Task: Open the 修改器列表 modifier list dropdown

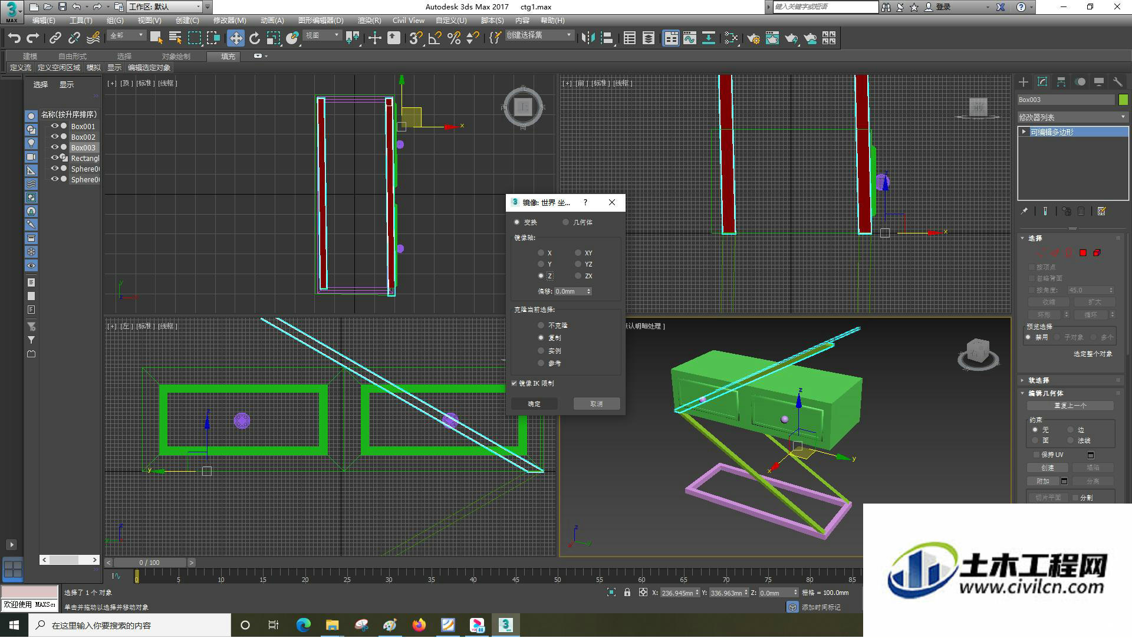Action: click(x=1073, y=117)
